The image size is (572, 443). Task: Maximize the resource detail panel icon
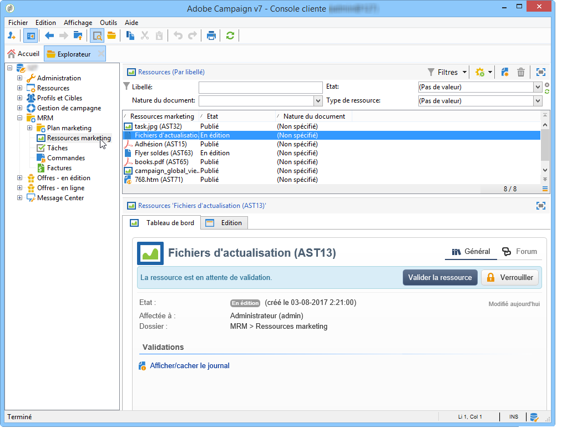pyautogui.click(x=540, y=206)
